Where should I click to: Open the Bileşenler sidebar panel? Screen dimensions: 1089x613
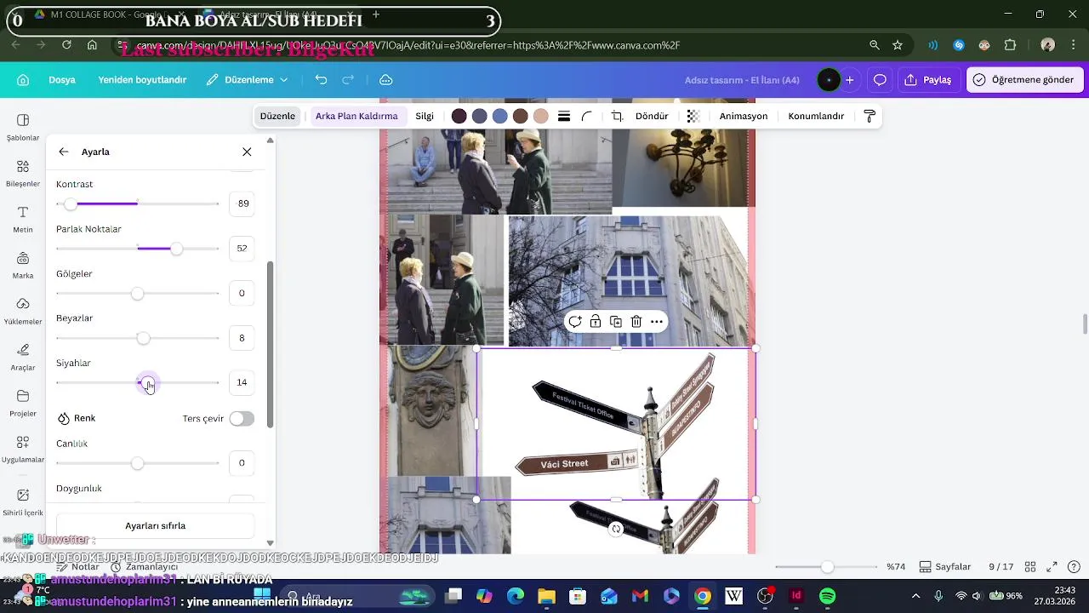[23, 173]
